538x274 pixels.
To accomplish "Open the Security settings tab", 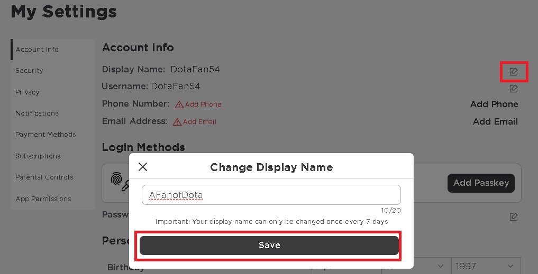I will click(x=29, y=71).
